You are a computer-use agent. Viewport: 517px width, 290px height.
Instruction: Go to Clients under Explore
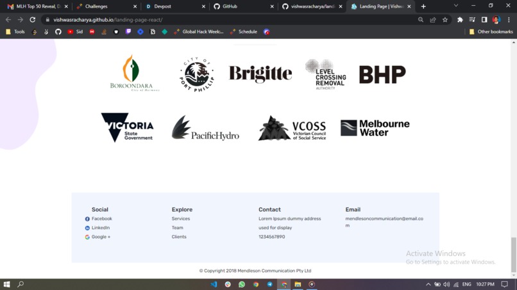click(x=179, y=237)
